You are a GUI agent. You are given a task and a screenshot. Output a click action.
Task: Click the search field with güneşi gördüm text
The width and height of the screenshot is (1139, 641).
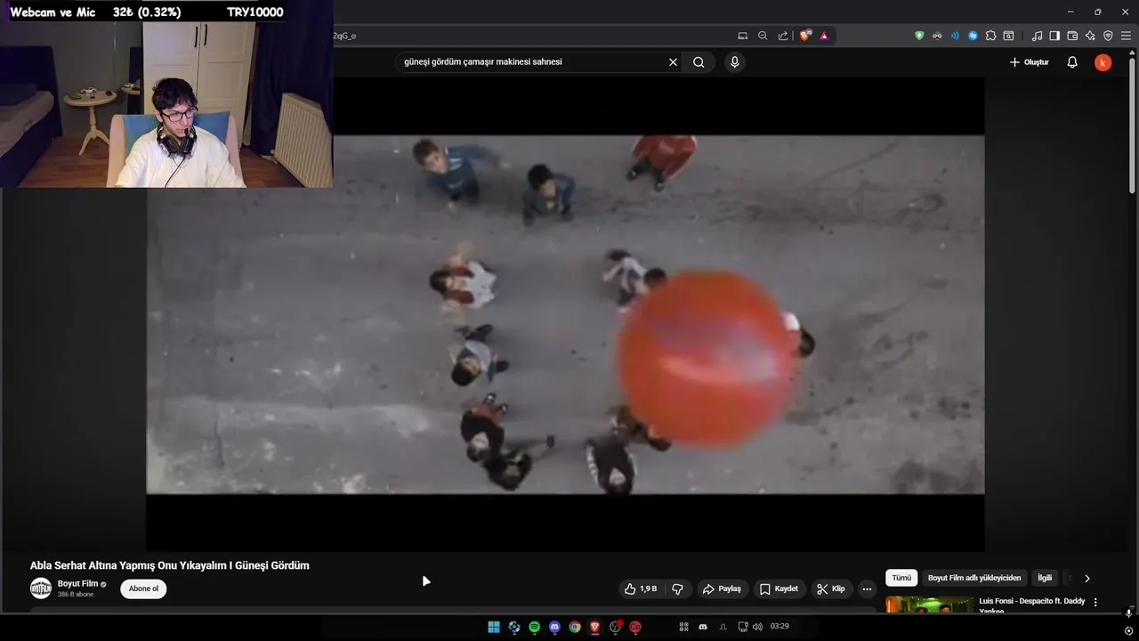coord(534,62)
